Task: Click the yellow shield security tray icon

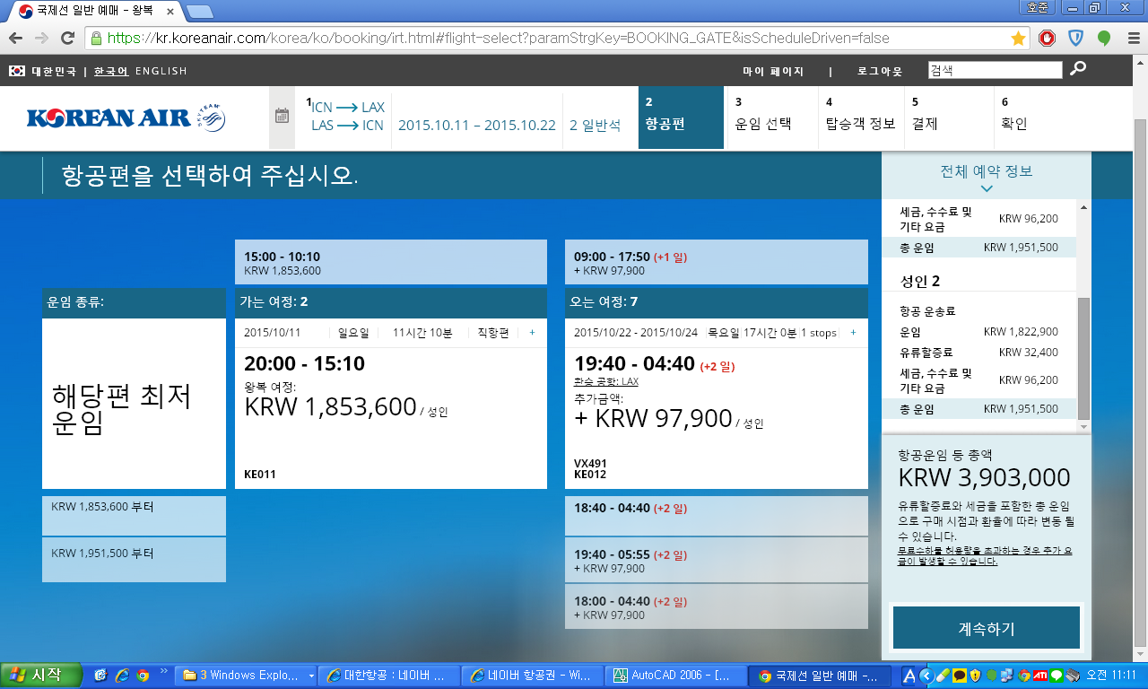Action: pyautogui.click(x=975, y=676)
